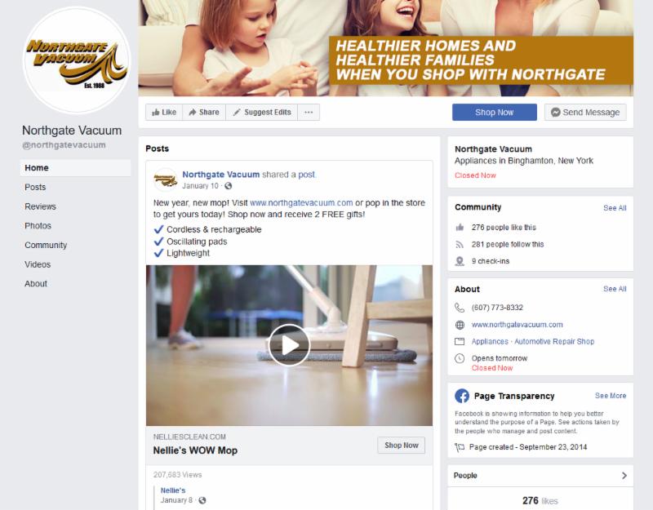The width and height of the screenshot is (653, 510).
Task: Open the Reviews tab in sidebar
Action: pyautogui.click(x=40, y=206)
